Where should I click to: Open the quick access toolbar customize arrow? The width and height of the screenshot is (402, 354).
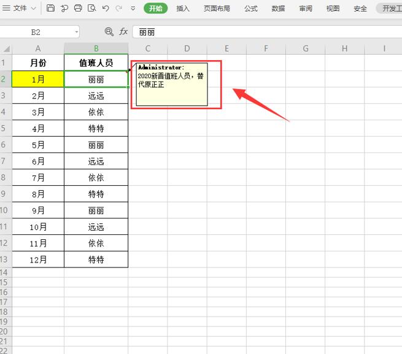(x=133, y=9)
